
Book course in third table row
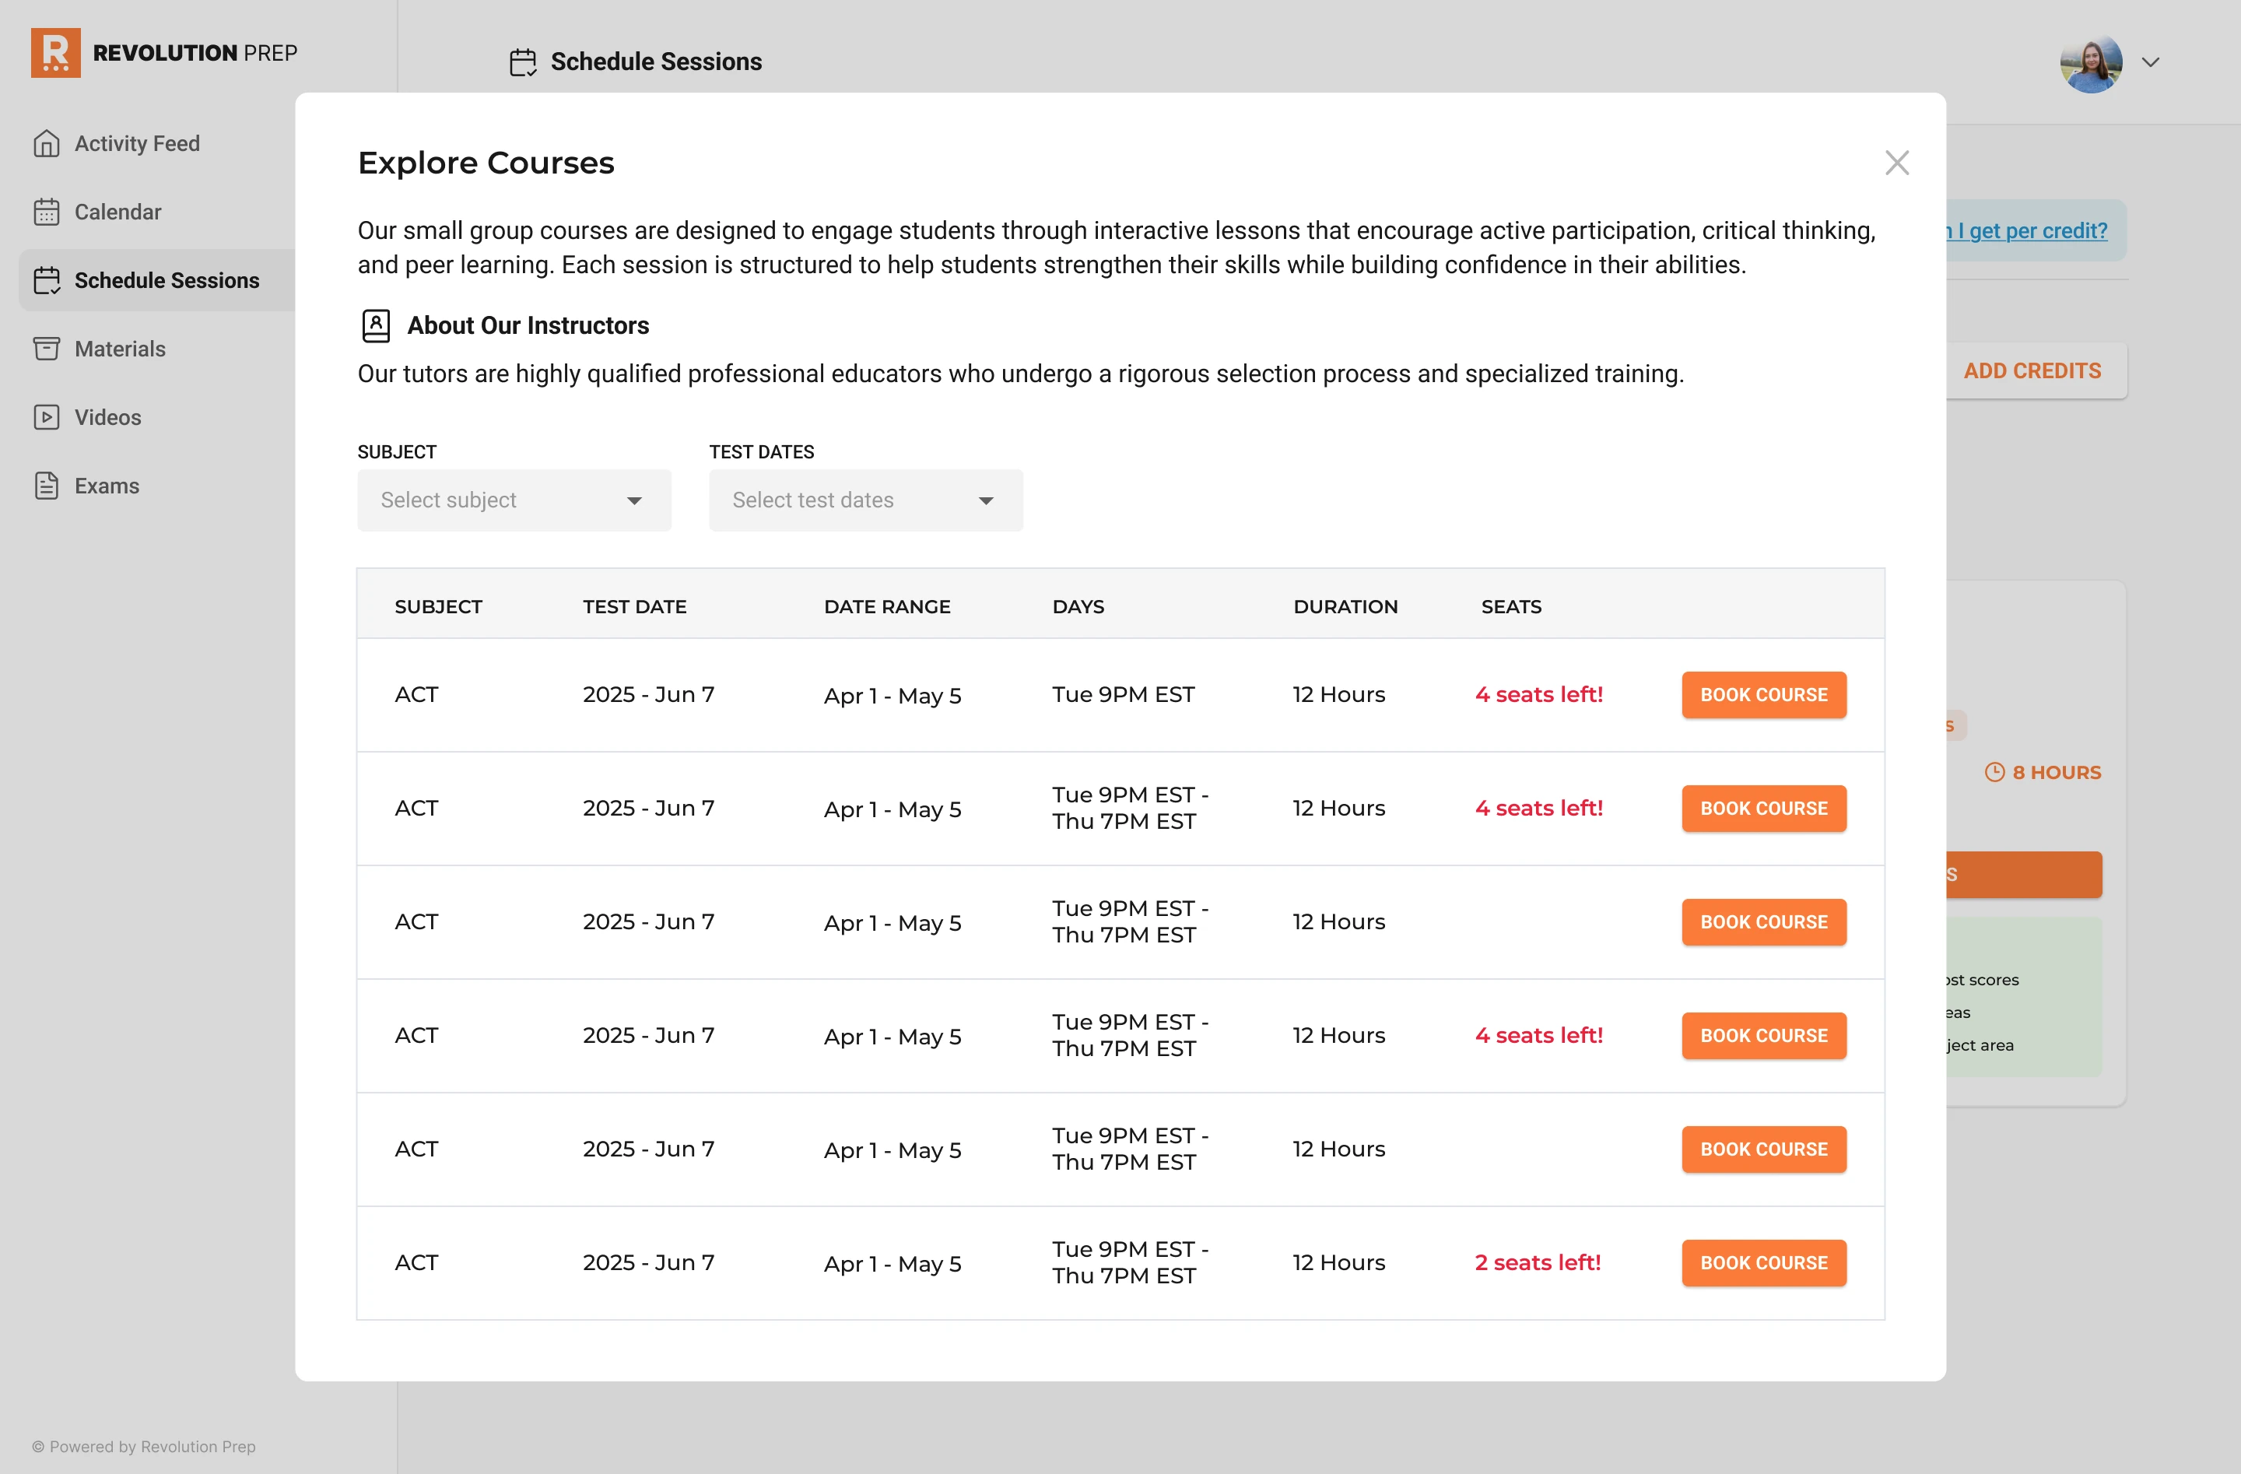[1763, 922]
